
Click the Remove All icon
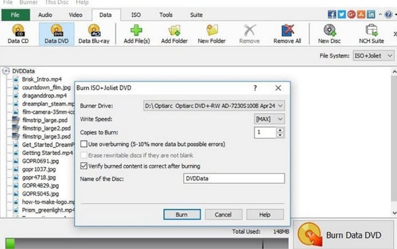coord(287,33)
